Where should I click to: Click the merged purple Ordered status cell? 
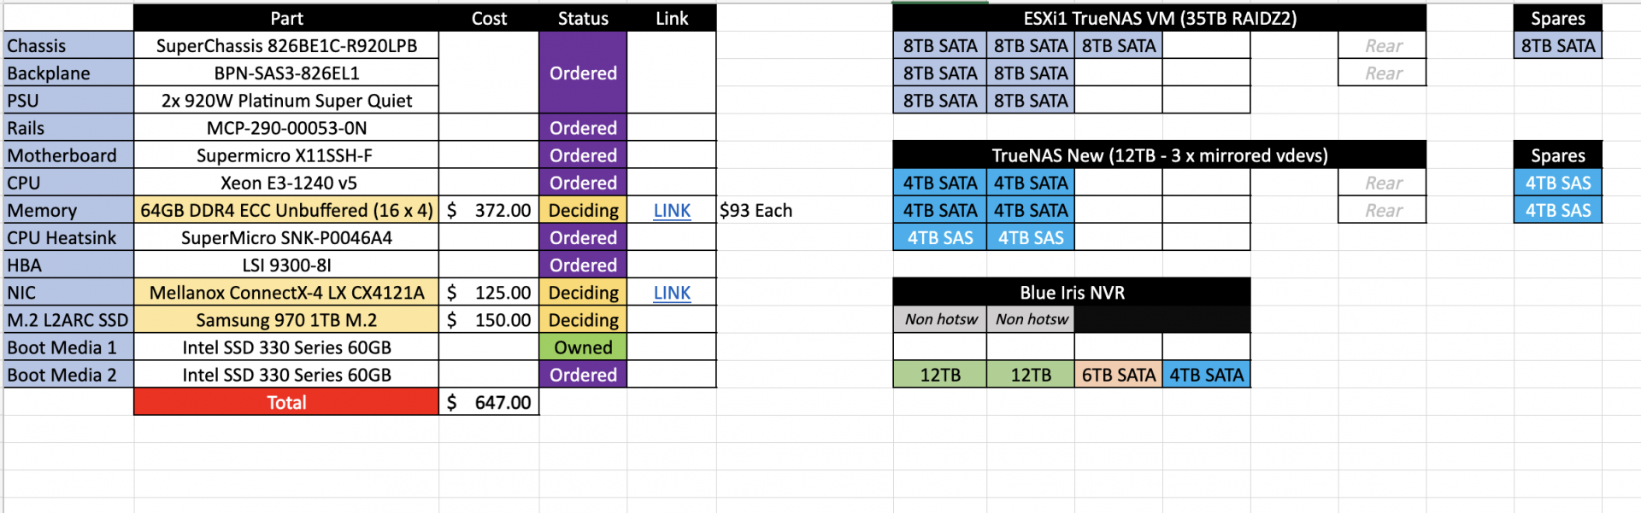pyautogui.click(x=583, y=73)
